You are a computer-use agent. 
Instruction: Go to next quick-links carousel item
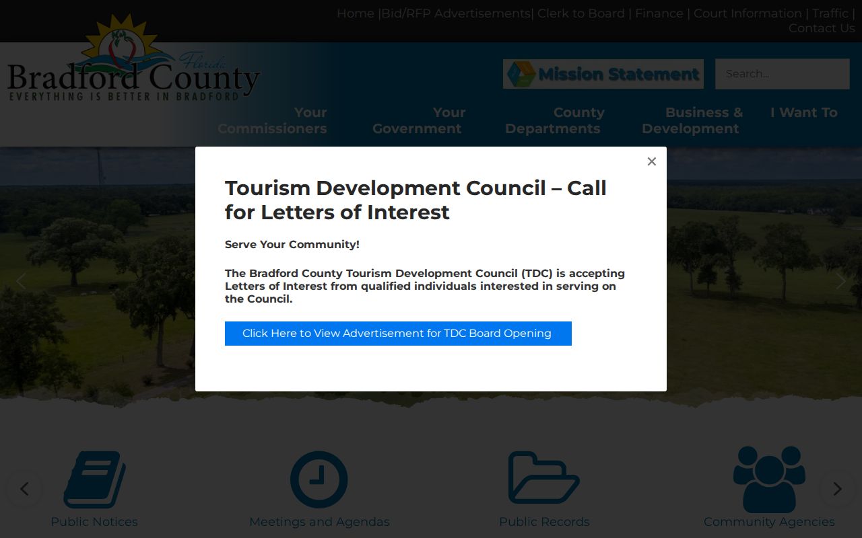pos(837,489)
